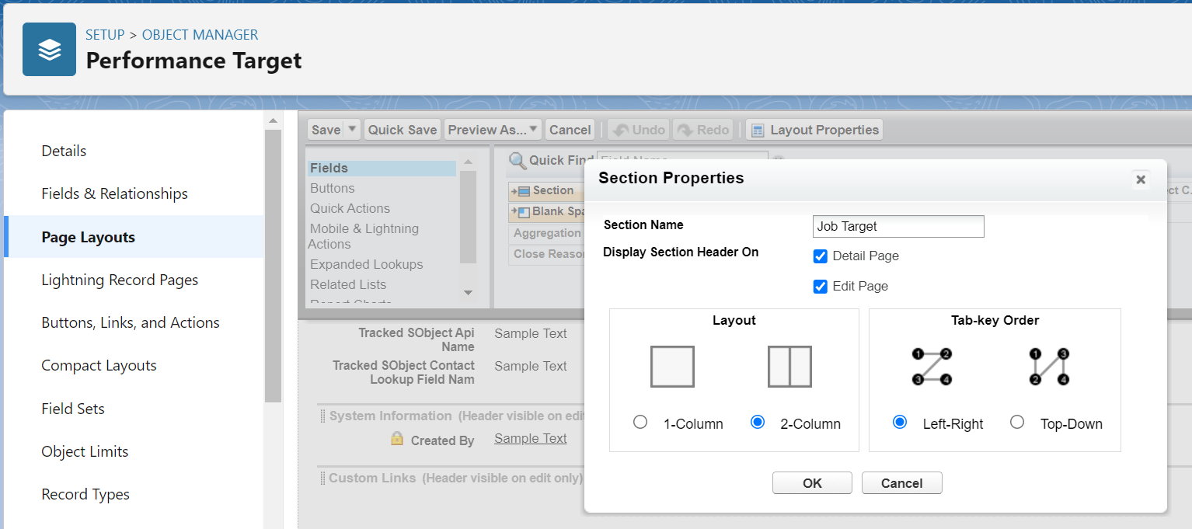
Task: Click the Quick Find magnifier icon
Action: [518, 161]
